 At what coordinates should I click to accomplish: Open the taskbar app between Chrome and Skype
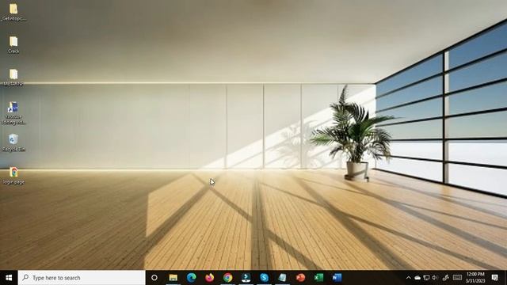click(246, 278)
